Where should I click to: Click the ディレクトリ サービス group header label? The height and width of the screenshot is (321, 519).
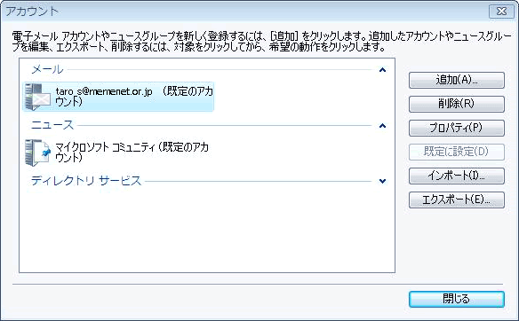(86, 181)
